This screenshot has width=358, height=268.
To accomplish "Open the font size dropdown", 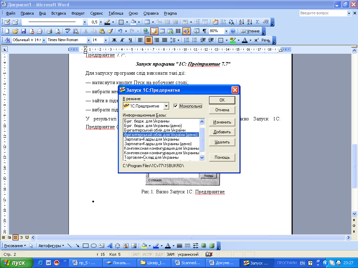I will click(106, 40).
